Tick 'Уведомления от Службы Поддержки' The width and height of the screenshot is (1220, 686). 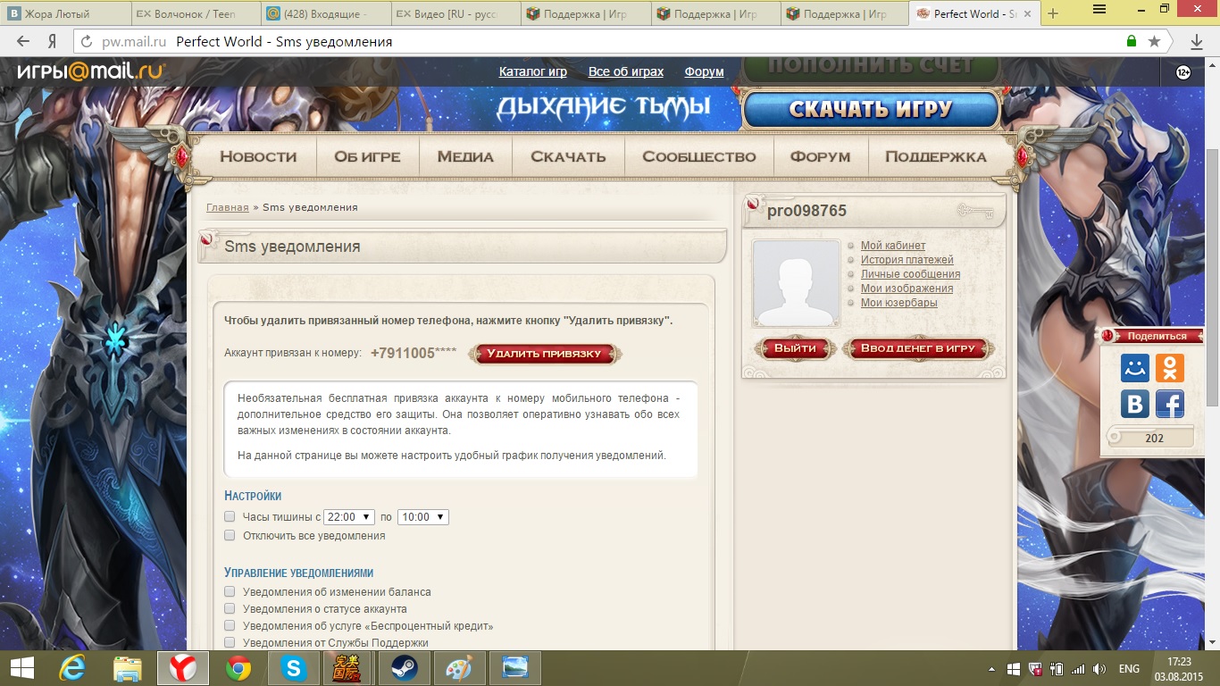230,642
